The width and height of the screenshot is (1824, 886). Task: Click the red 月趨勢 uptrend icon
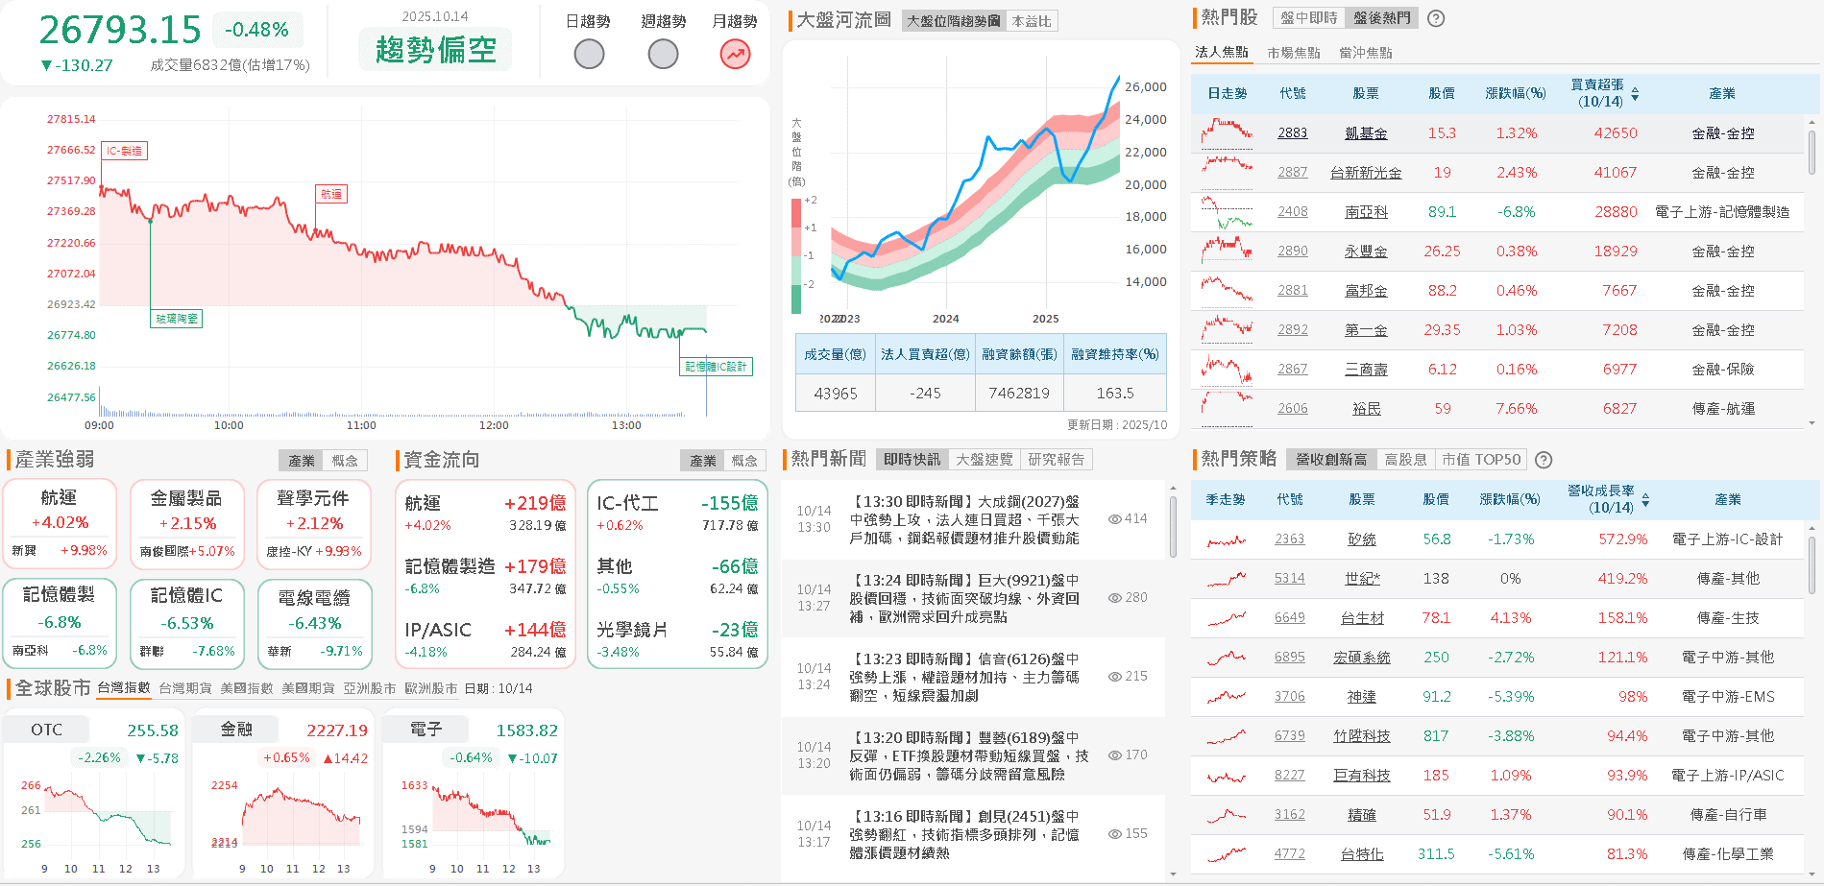pos(736,55)
